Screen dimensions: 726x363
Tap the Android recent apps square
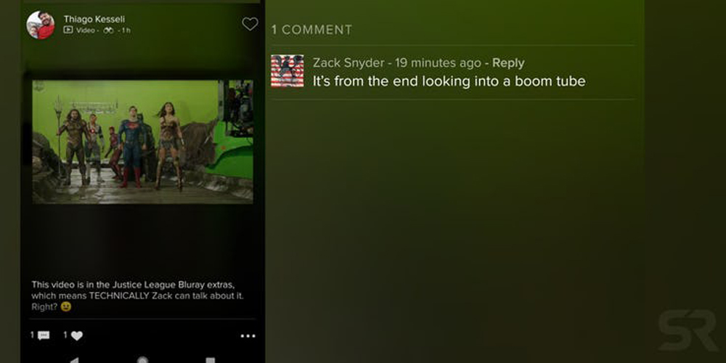(211, 360)
